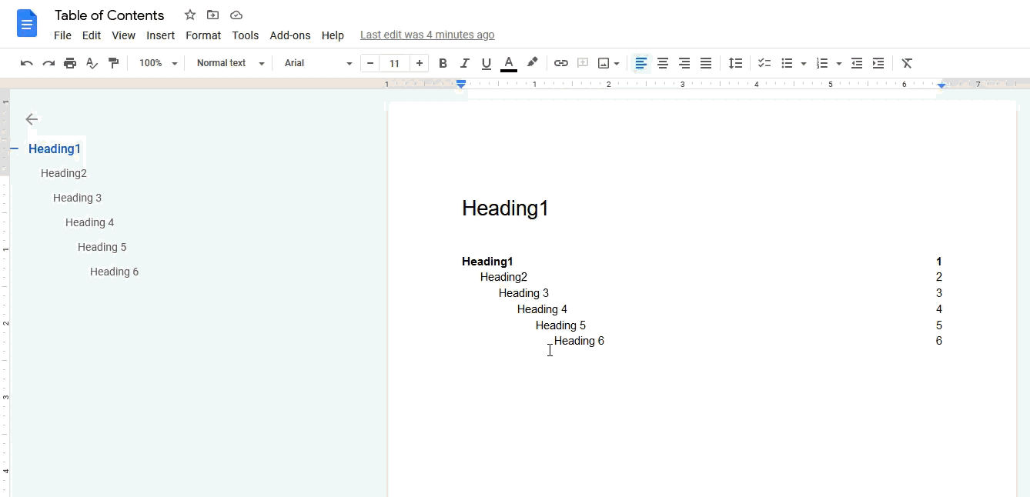Open the font family dropdown
This screenshot has width=1030, height=497.
[x=316, y=63]
